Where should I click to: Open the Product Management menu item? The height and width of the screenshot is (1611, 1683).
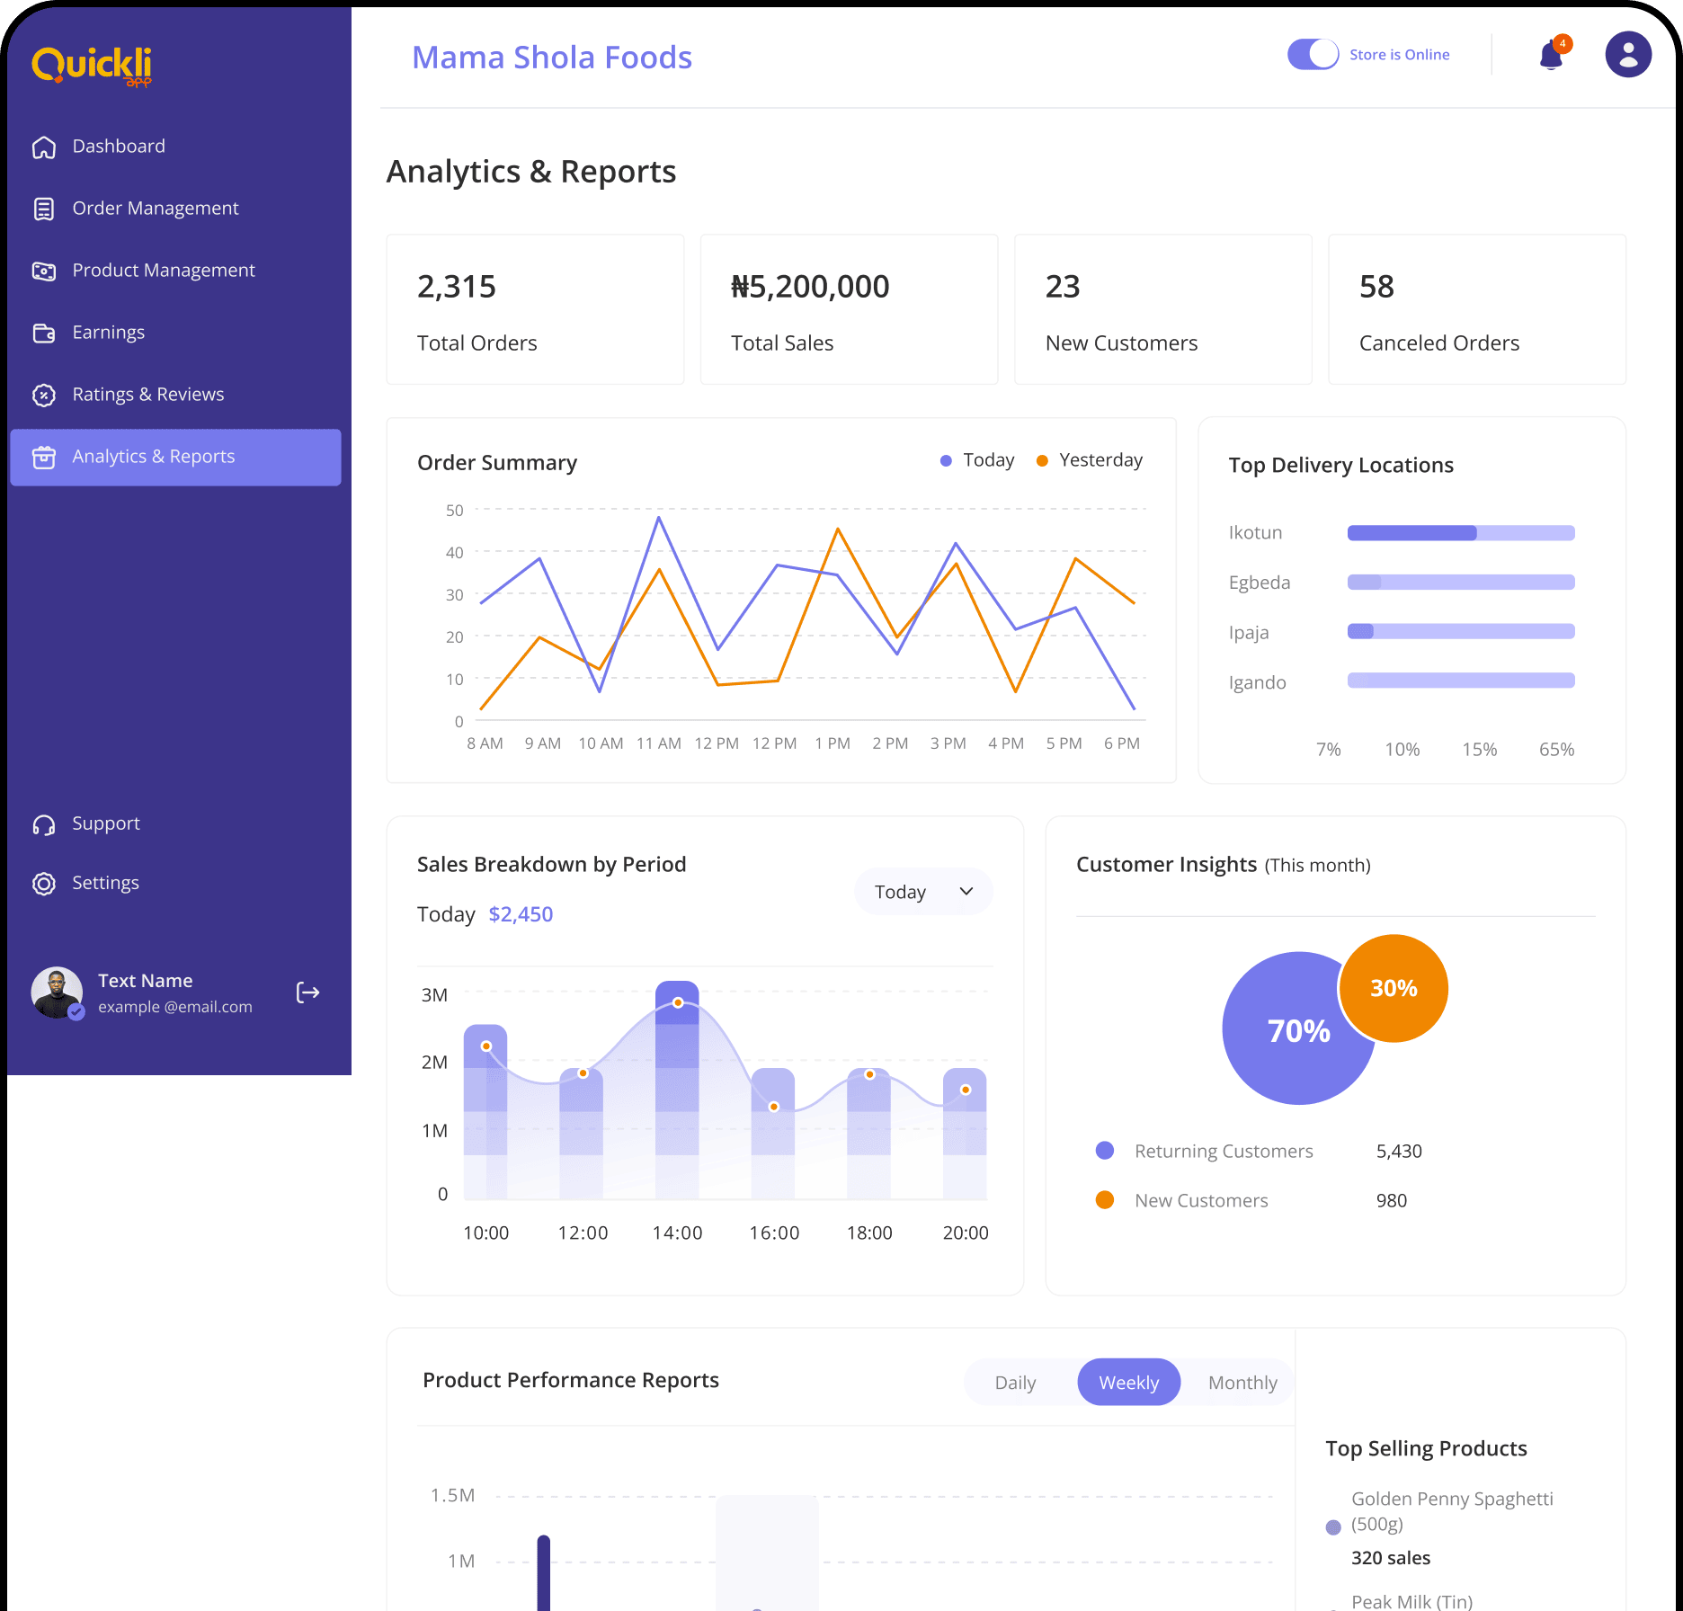pos(164,271)
